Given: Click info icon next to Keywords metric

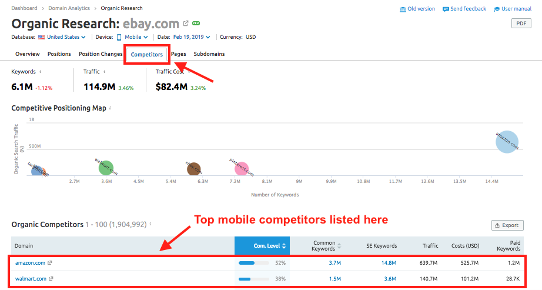Looking at the screenshot, I should coord(41,72).
